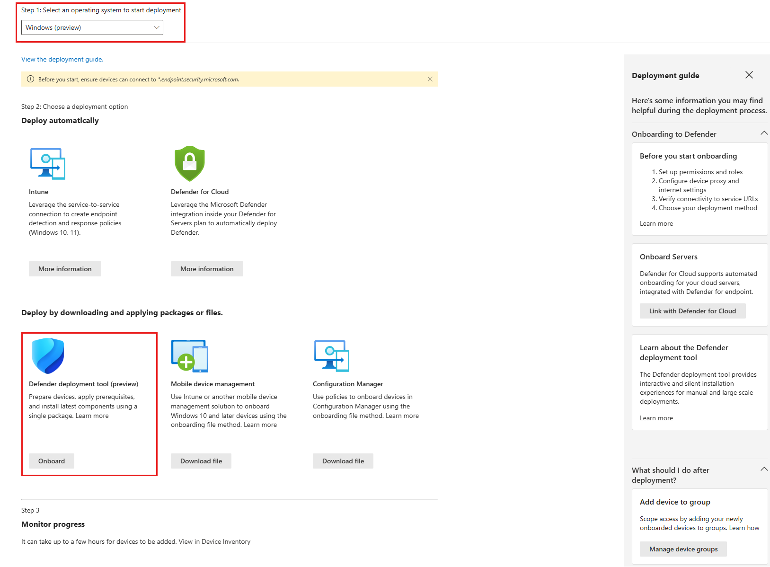Open Learn more in Mobile device management card
This screenshot has width=770, height=567.
point(260,425)
